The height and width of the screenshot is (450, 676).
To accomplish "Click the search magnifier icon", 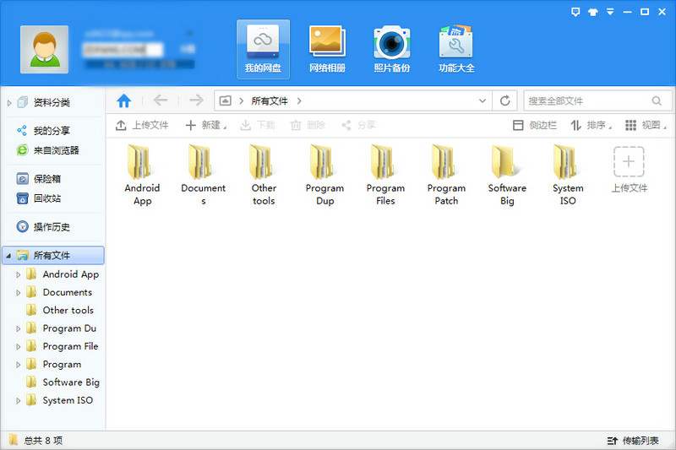I will click(657, 101).
